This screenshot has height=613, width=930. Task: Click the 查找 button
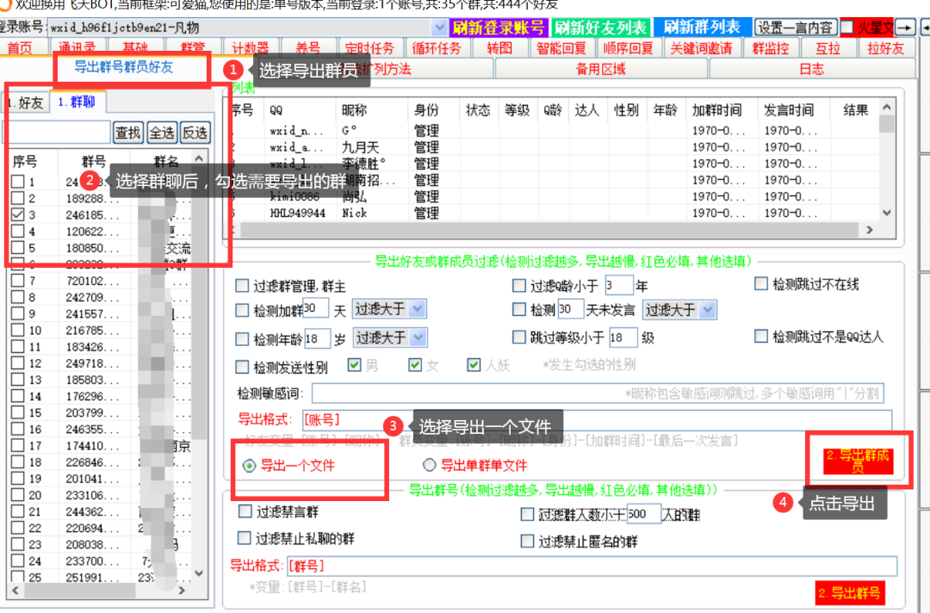127,133
